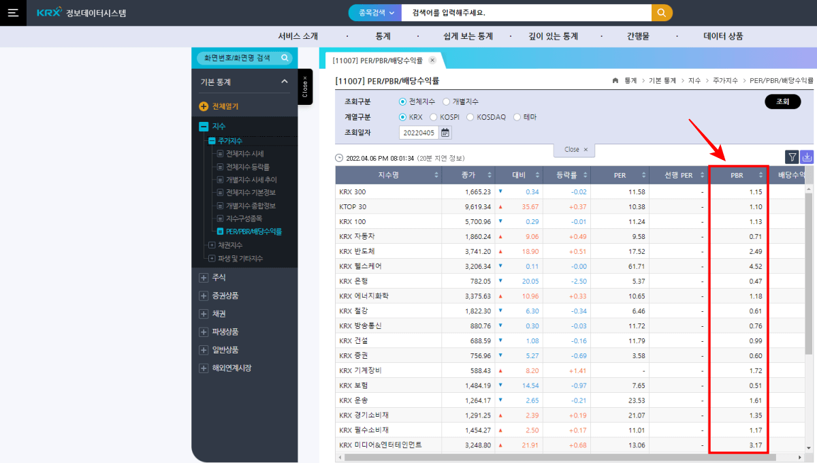Open 전체지수 등락률 tree item

point(247,167)
